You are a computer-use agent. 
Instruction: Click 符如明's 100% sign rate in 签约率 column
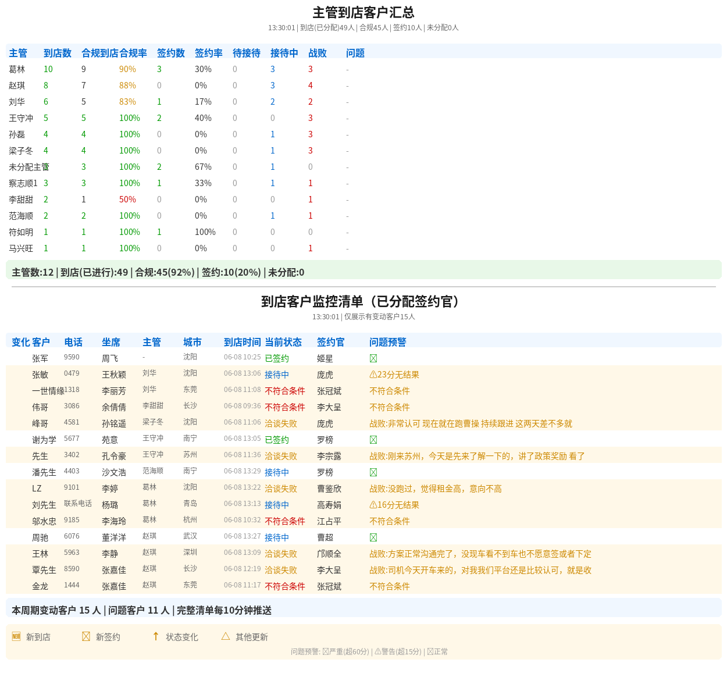pyautogui.click(x=205, y=232)
